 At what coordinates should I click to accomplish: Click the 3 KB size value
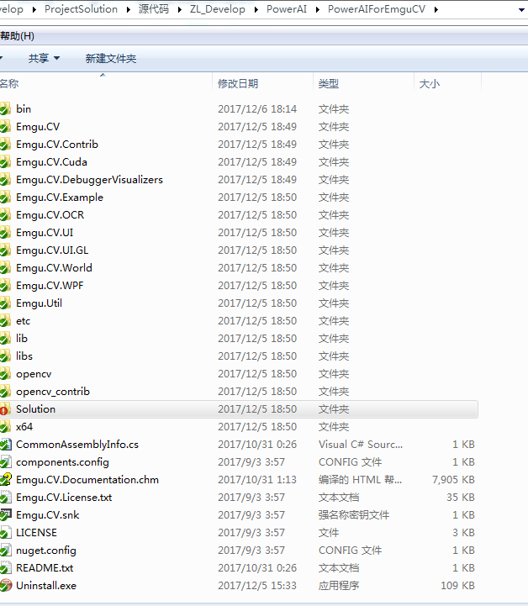(x=463, y=533)
